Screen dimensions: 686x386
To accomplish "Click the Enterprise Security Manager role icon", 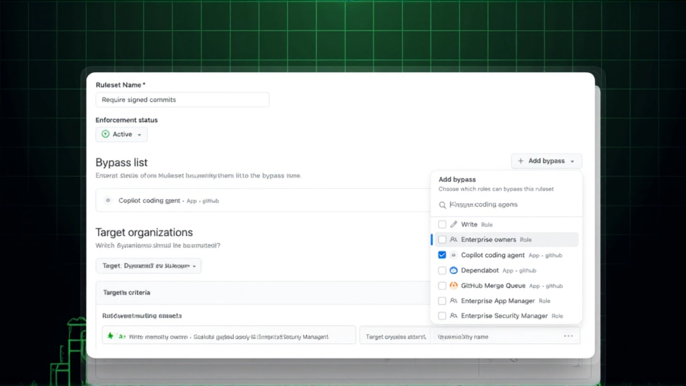I will (x=453, y=316).
